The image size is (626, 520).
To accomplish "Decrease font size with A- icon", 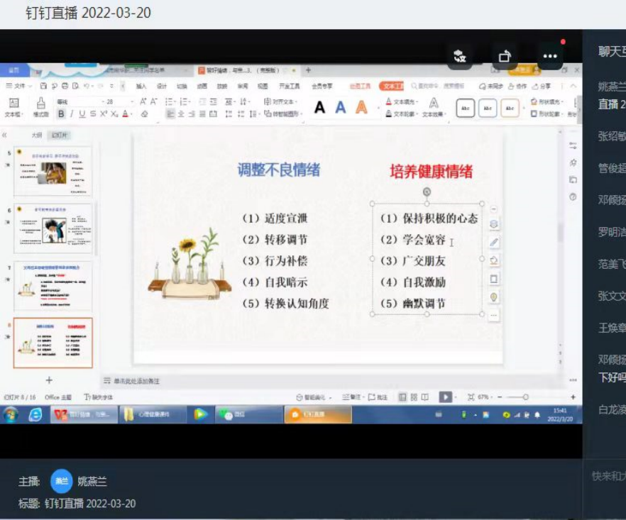I will tap(154, 101).
